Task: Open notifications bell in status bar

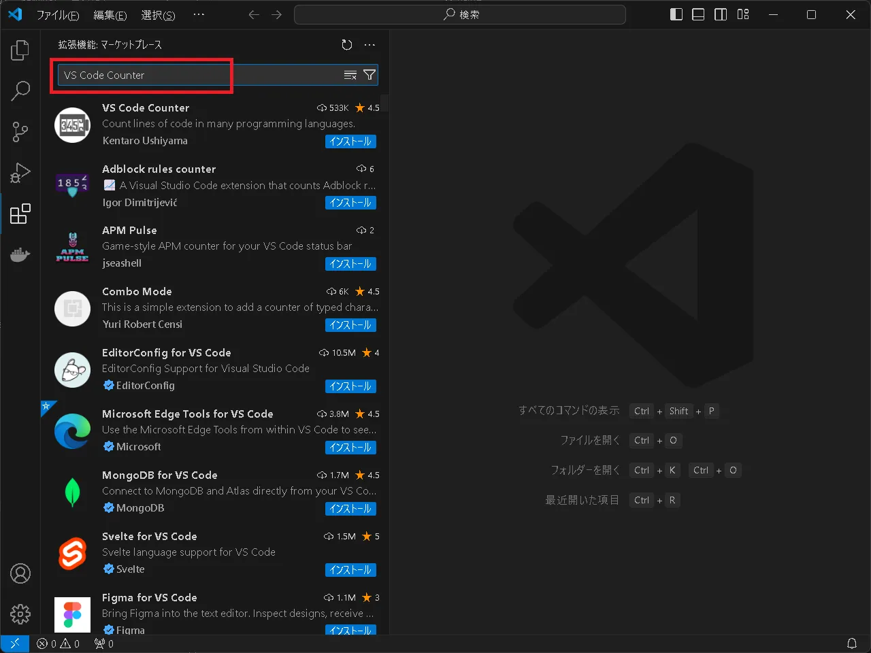Action: point(851,643)
